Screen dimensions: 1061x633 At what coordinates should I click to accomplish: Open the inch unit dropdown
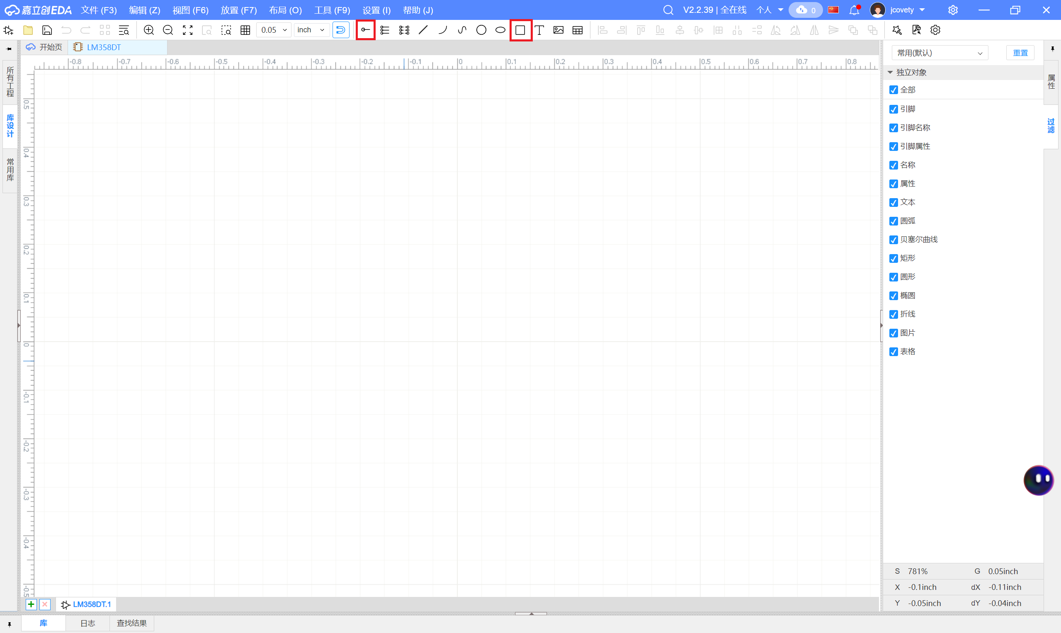point(311,30)
